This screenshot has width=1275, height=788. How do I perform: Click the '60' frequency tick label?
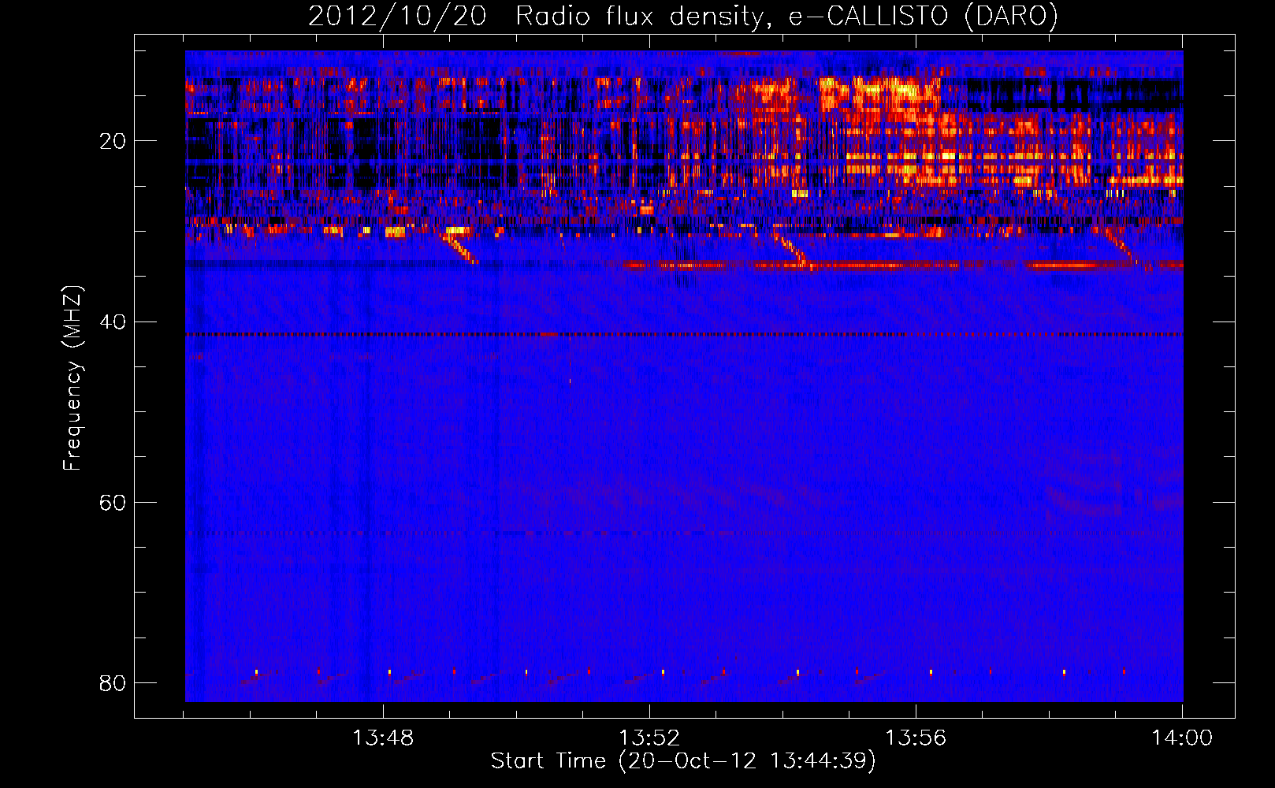pyautogui.click(x=113, y=503)
